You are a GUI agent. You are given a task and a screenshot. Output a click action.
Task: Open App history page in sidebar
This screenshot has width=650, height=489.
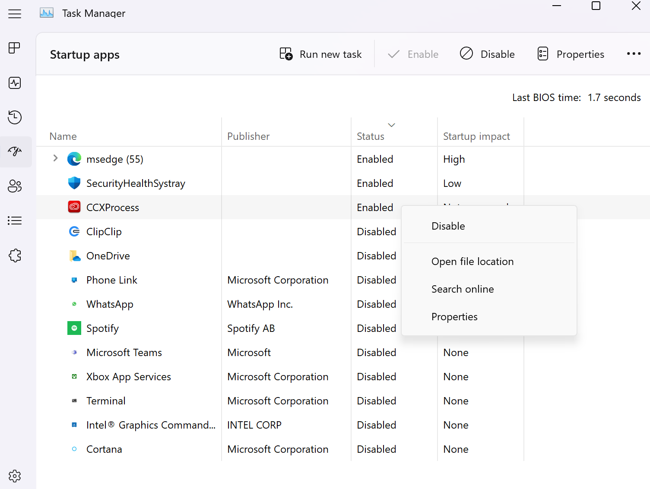(x=15, y=117)
